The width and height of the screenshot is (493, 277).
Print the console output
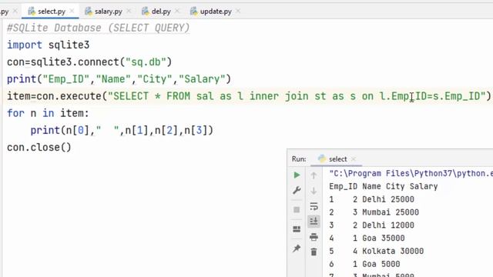coord(314,236)
